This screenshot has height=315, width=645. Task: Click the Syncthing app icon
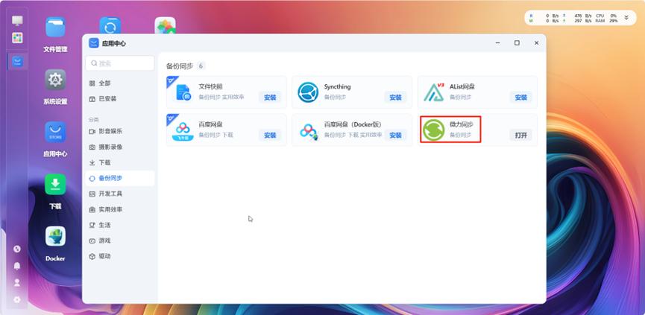pyautogui.click(x=308, y=92)
